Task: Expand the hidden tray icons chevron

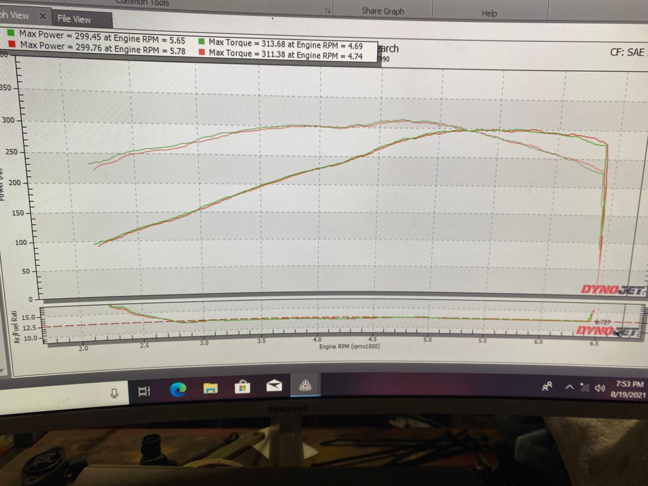Action: click(x=569, y=387)
